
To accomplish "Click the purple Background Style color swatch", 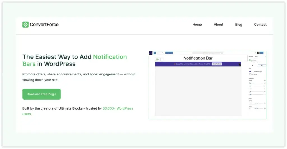I will [250, 71].
